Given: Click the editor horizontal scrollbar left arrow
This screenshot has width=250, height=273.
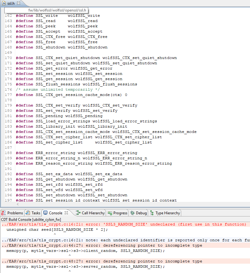Looking at the screenshot, I should [x=17, y=204].
